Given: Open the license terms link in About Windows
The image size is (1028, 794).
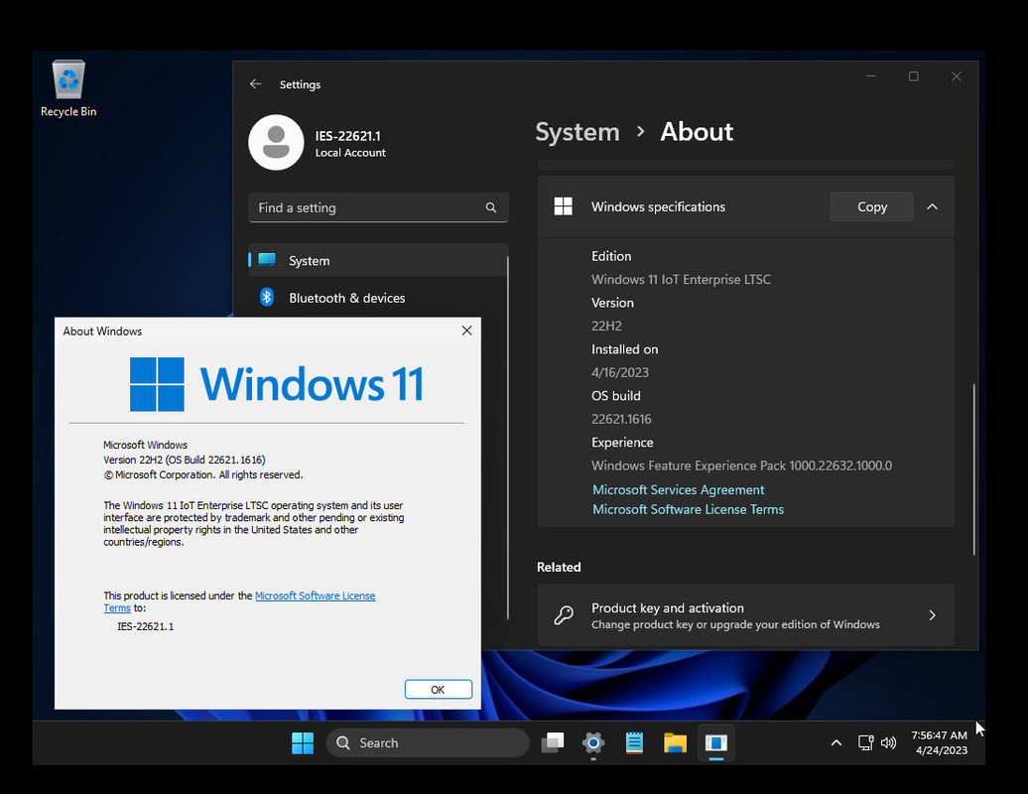Looking at the screenshot, I should [x=315, y=595].
